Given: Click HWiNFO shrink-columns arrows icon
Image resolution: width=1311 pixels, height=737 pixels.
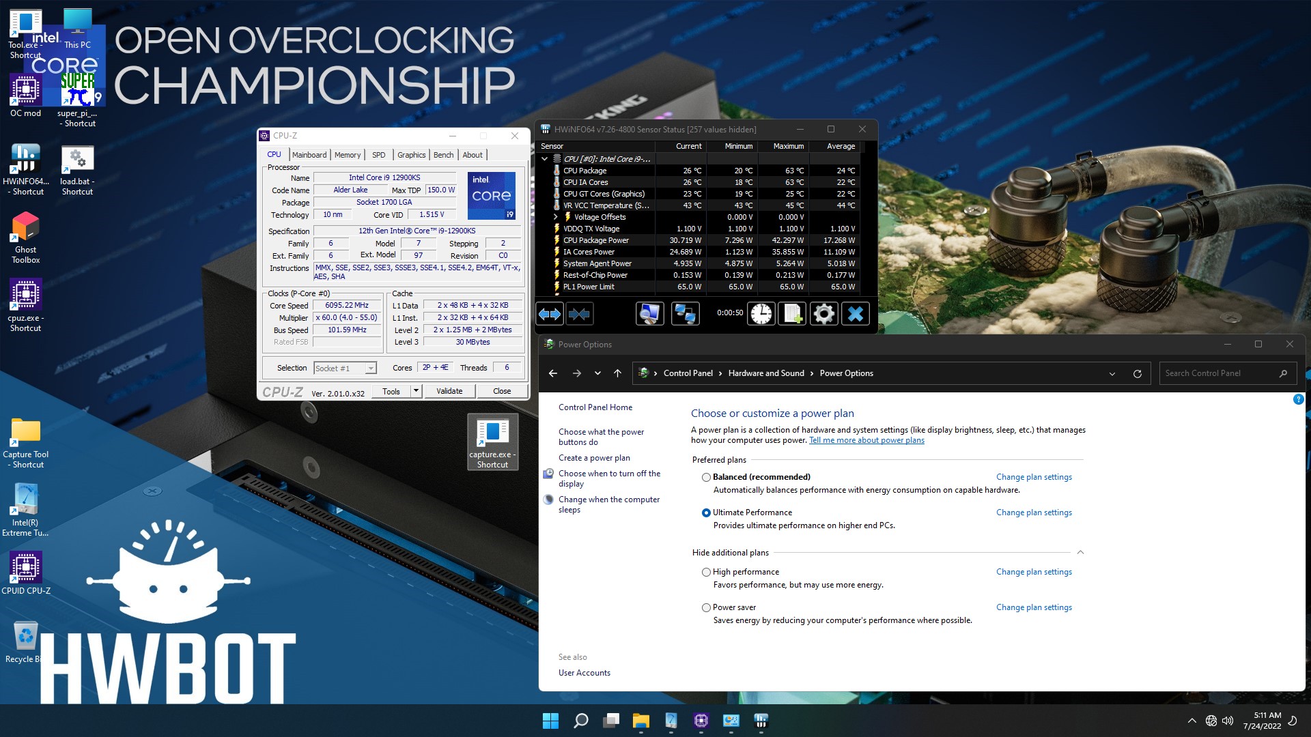Looking at the screenshot, I should [x=579, y=314].
